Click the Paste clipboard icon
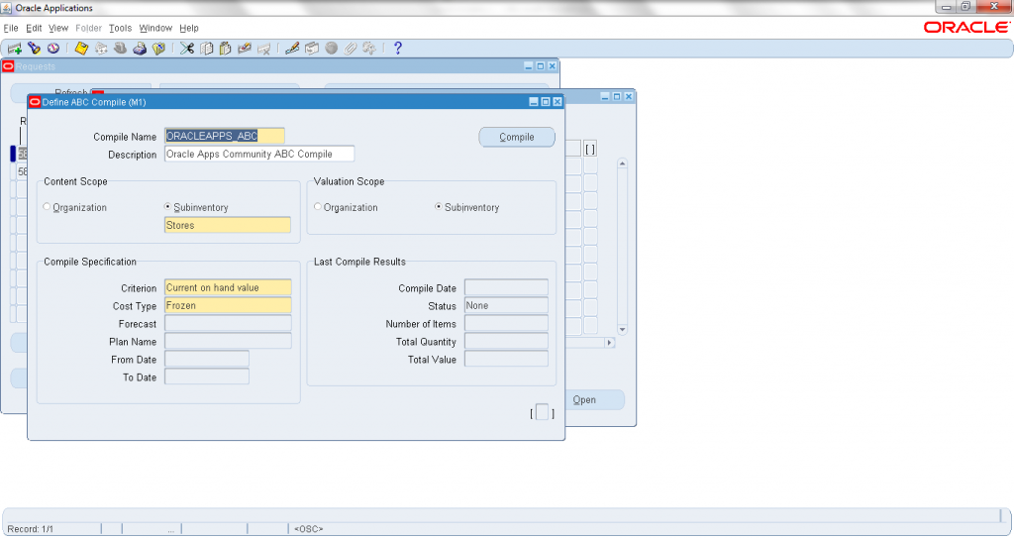The image size is (1014, 539). pos(225,49)
